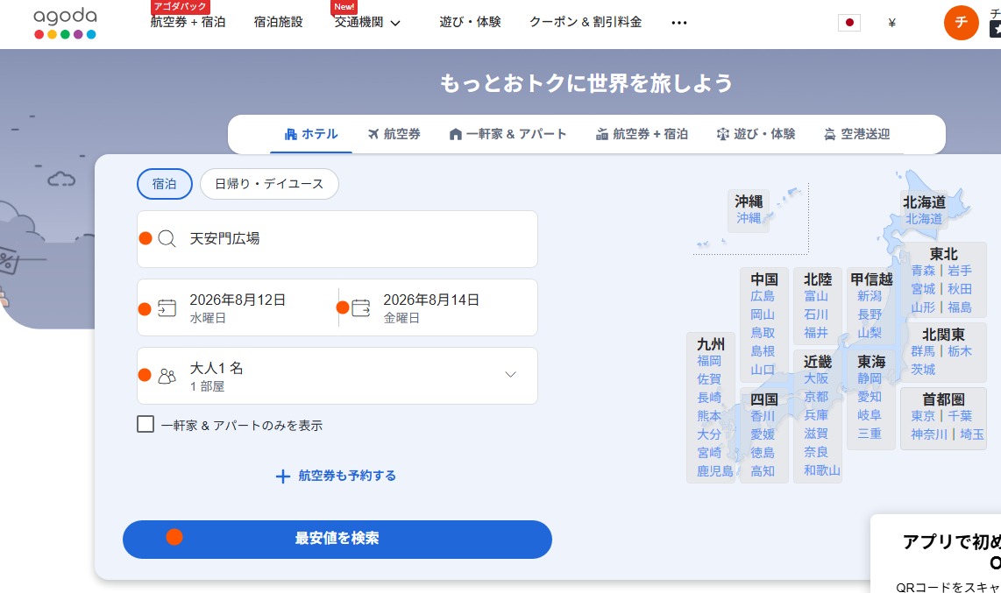Expand the 大人1名 guests dropdown chevron
This screenshot has width=1001, height=593.
click(x=511, y=374)
